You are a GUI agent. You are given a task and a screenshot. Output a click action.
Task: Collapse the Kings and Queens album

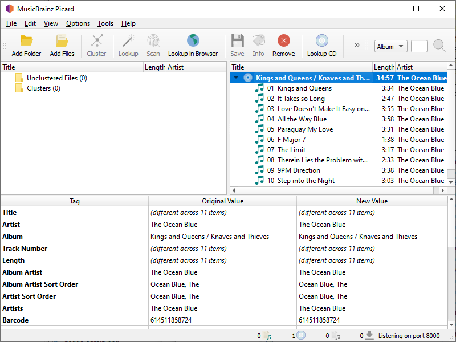pyautogui.click(x=236, y=78)
